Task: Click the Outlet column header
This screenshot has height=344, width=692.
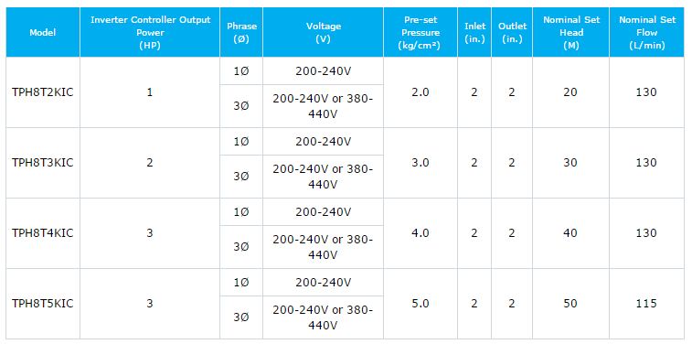Action: (512, 32)
